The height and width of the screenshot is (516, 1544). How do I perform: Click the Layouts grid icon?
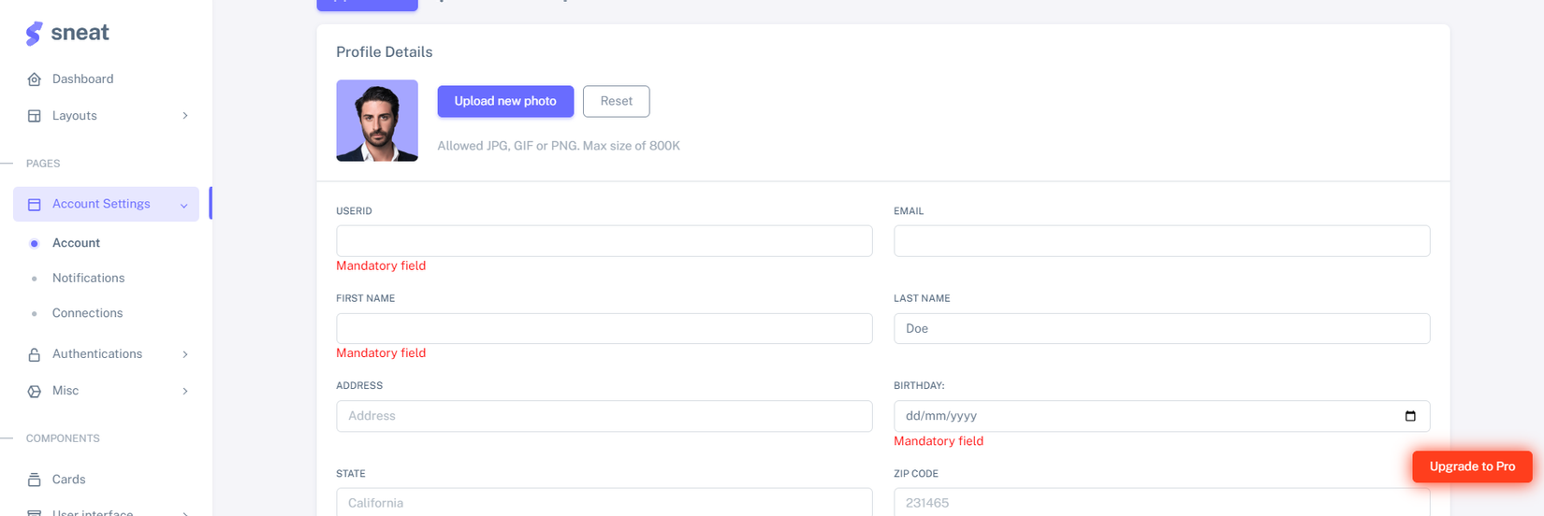click(x=35, y=116)
